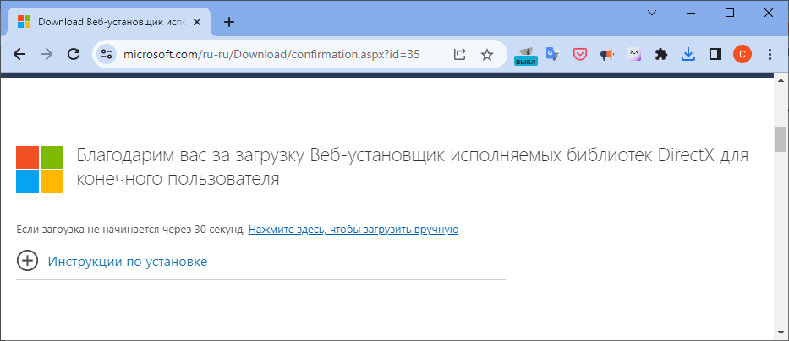Image resolution: width=789 pixels, height=341 pixels.
Task: Toggle the browser side panel
Action: pos(715,54)
